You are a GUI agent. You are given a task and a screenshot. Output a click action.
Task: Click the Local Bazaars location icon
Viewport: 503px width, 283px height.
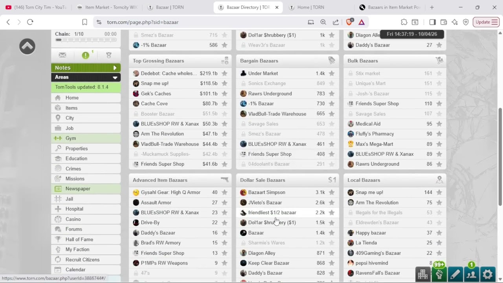coord(439,180)
